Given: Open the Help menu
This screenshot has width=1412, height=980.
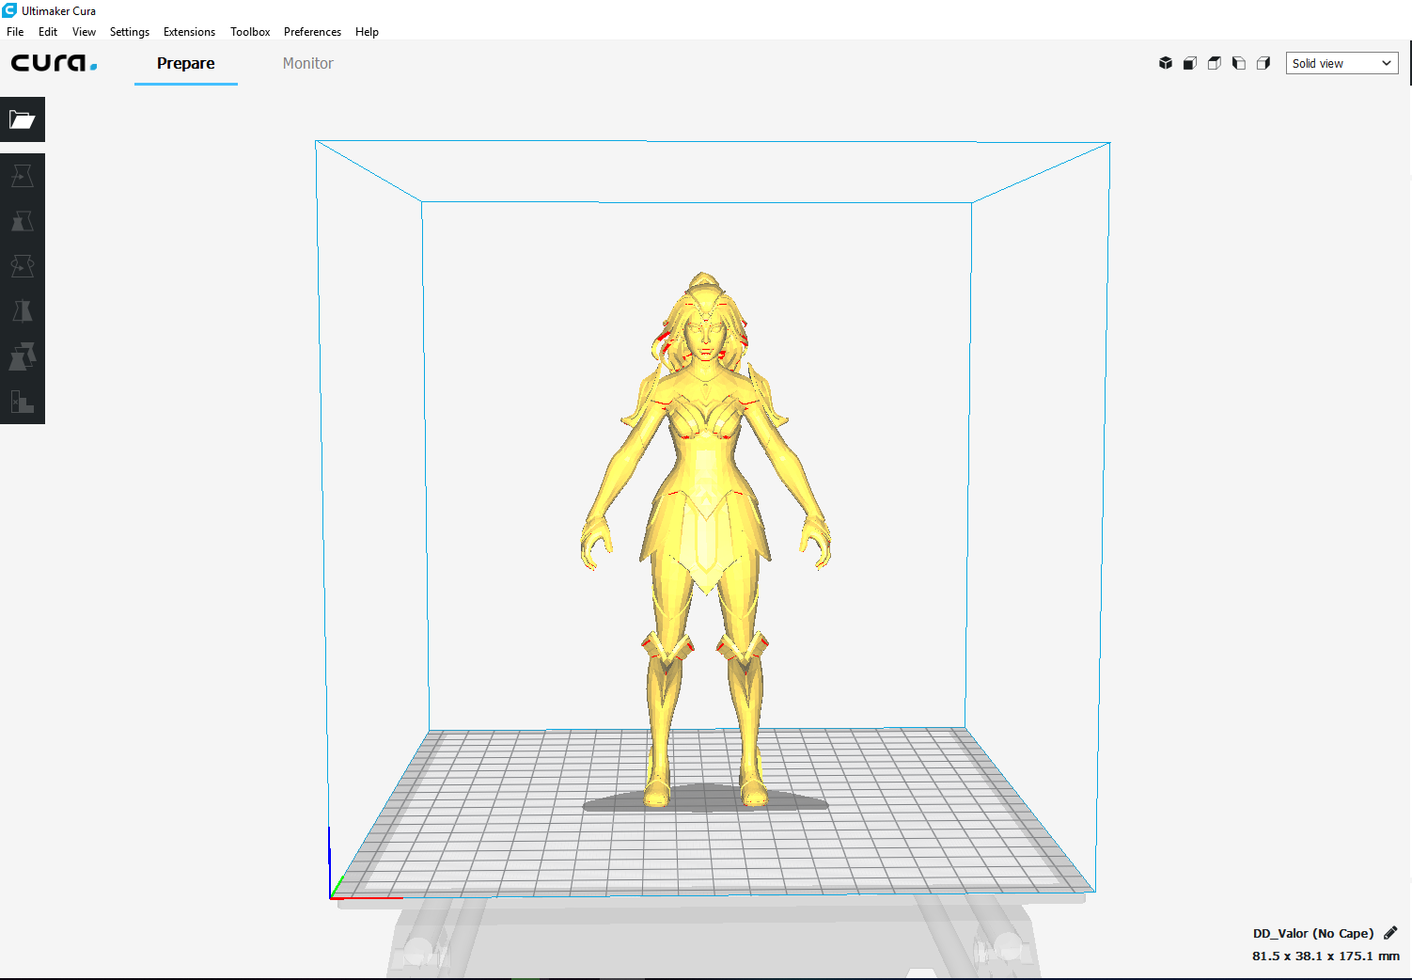Looking at the screenshot, I should tap(367, 32).
